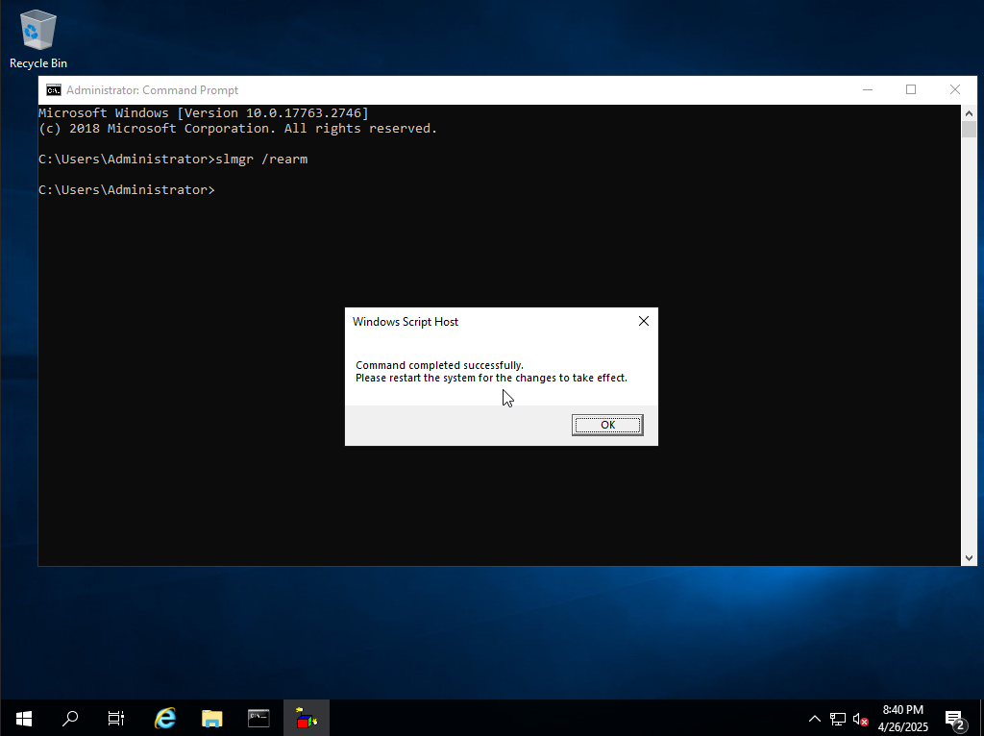This screenshot has height=736, width=984.
Task: Click 'Command completed successfully.' message text
Action: coord(439,365)
